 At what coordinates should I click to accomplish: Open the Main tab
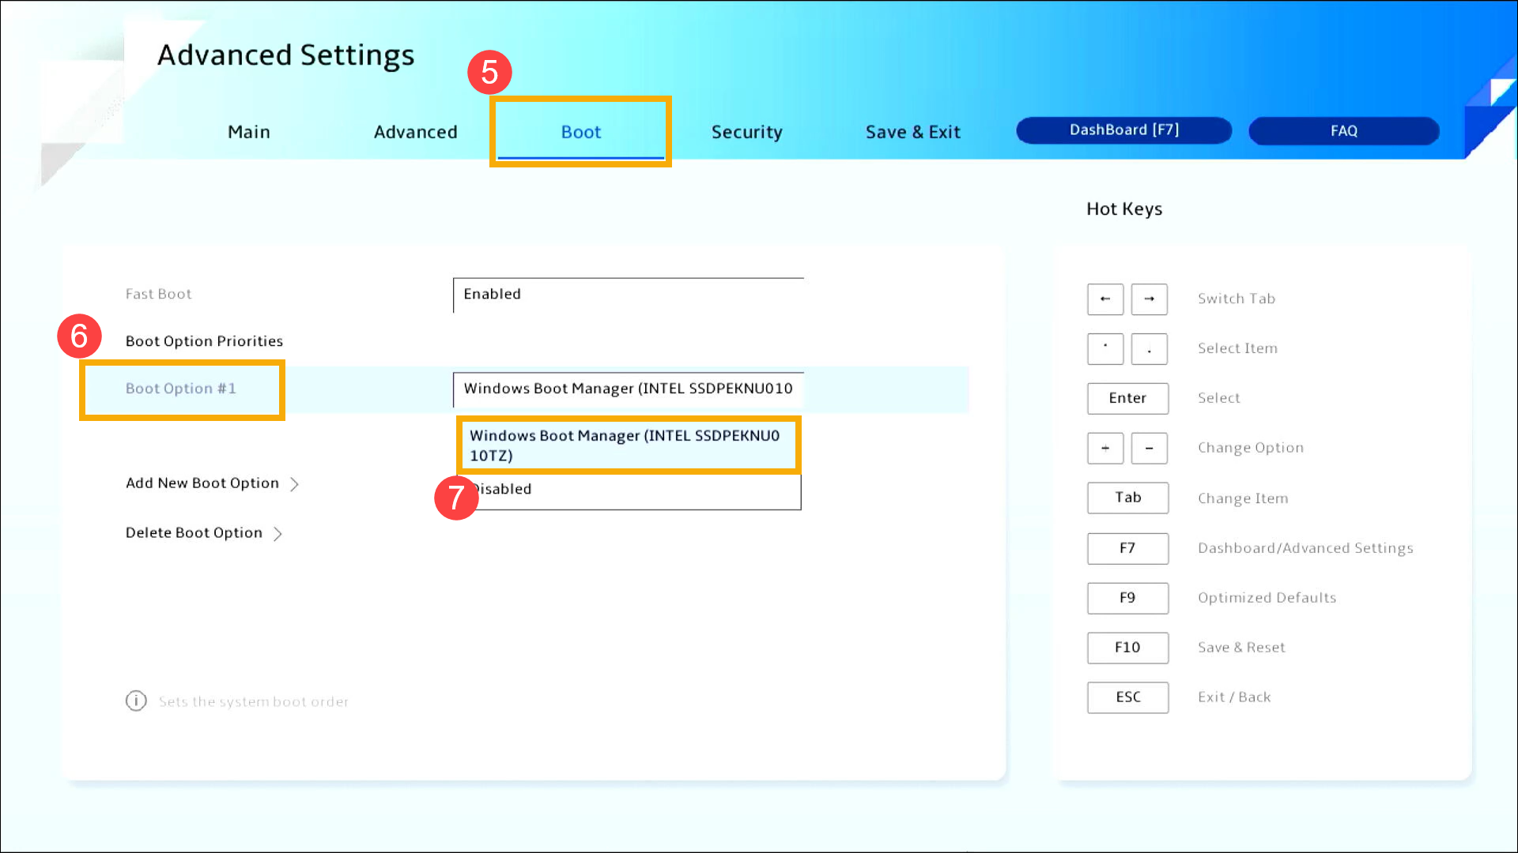[x=248, y=132]
